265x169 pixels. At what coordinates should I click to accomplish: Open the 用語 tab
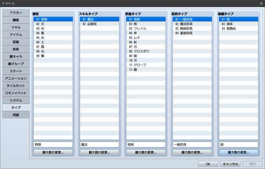coord(16,115)
